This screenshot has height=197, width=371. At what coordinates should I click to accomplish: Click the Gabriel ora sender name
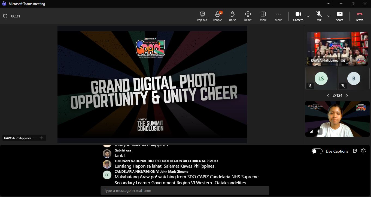pyautogui.click(x=123, y=150)
